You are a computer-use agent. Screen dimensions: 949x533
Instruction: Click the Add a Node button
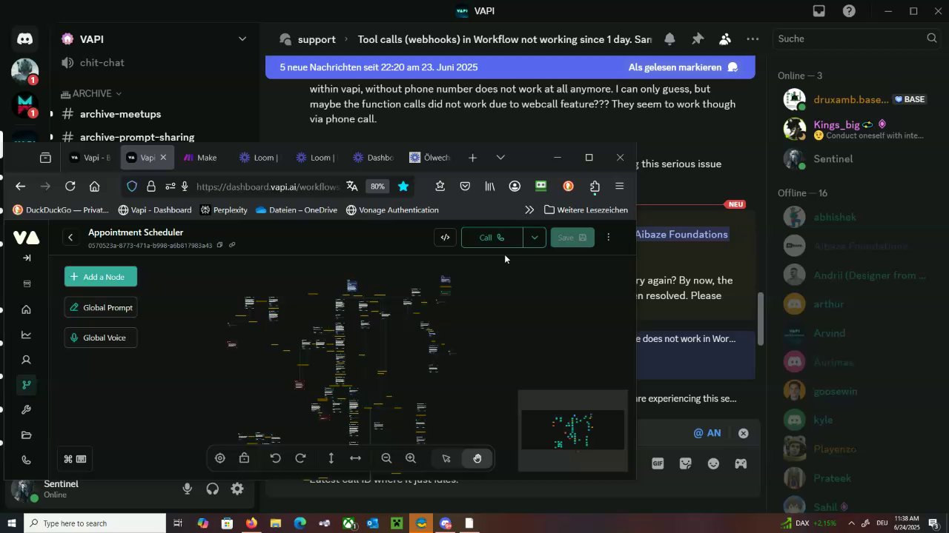(x=101, y=277)
